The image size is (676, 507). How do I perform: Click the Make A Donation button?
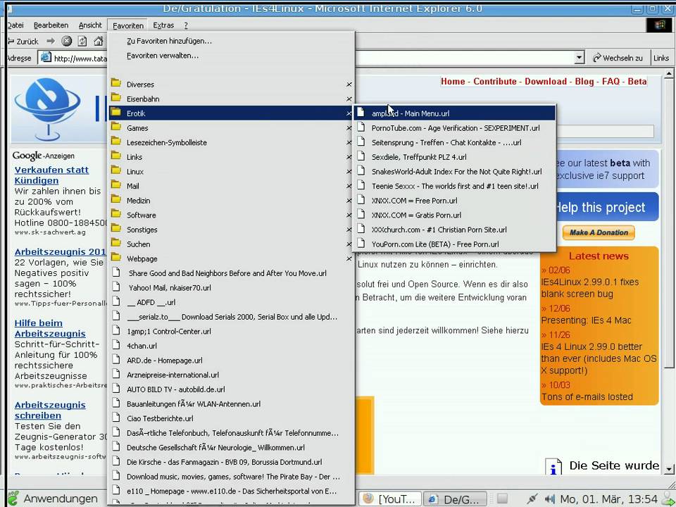(x=599, y=232)
